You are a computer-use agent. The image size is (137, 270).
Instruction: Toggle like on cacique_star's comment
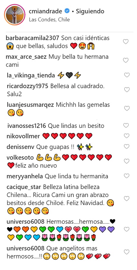(127, 198)
